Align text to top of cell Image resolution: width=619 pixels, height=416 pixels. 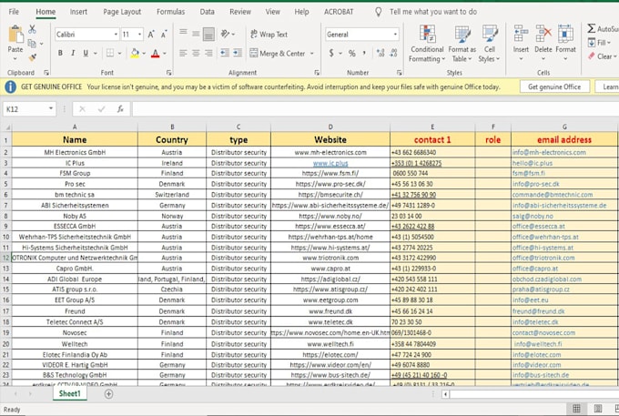[183, 33]
